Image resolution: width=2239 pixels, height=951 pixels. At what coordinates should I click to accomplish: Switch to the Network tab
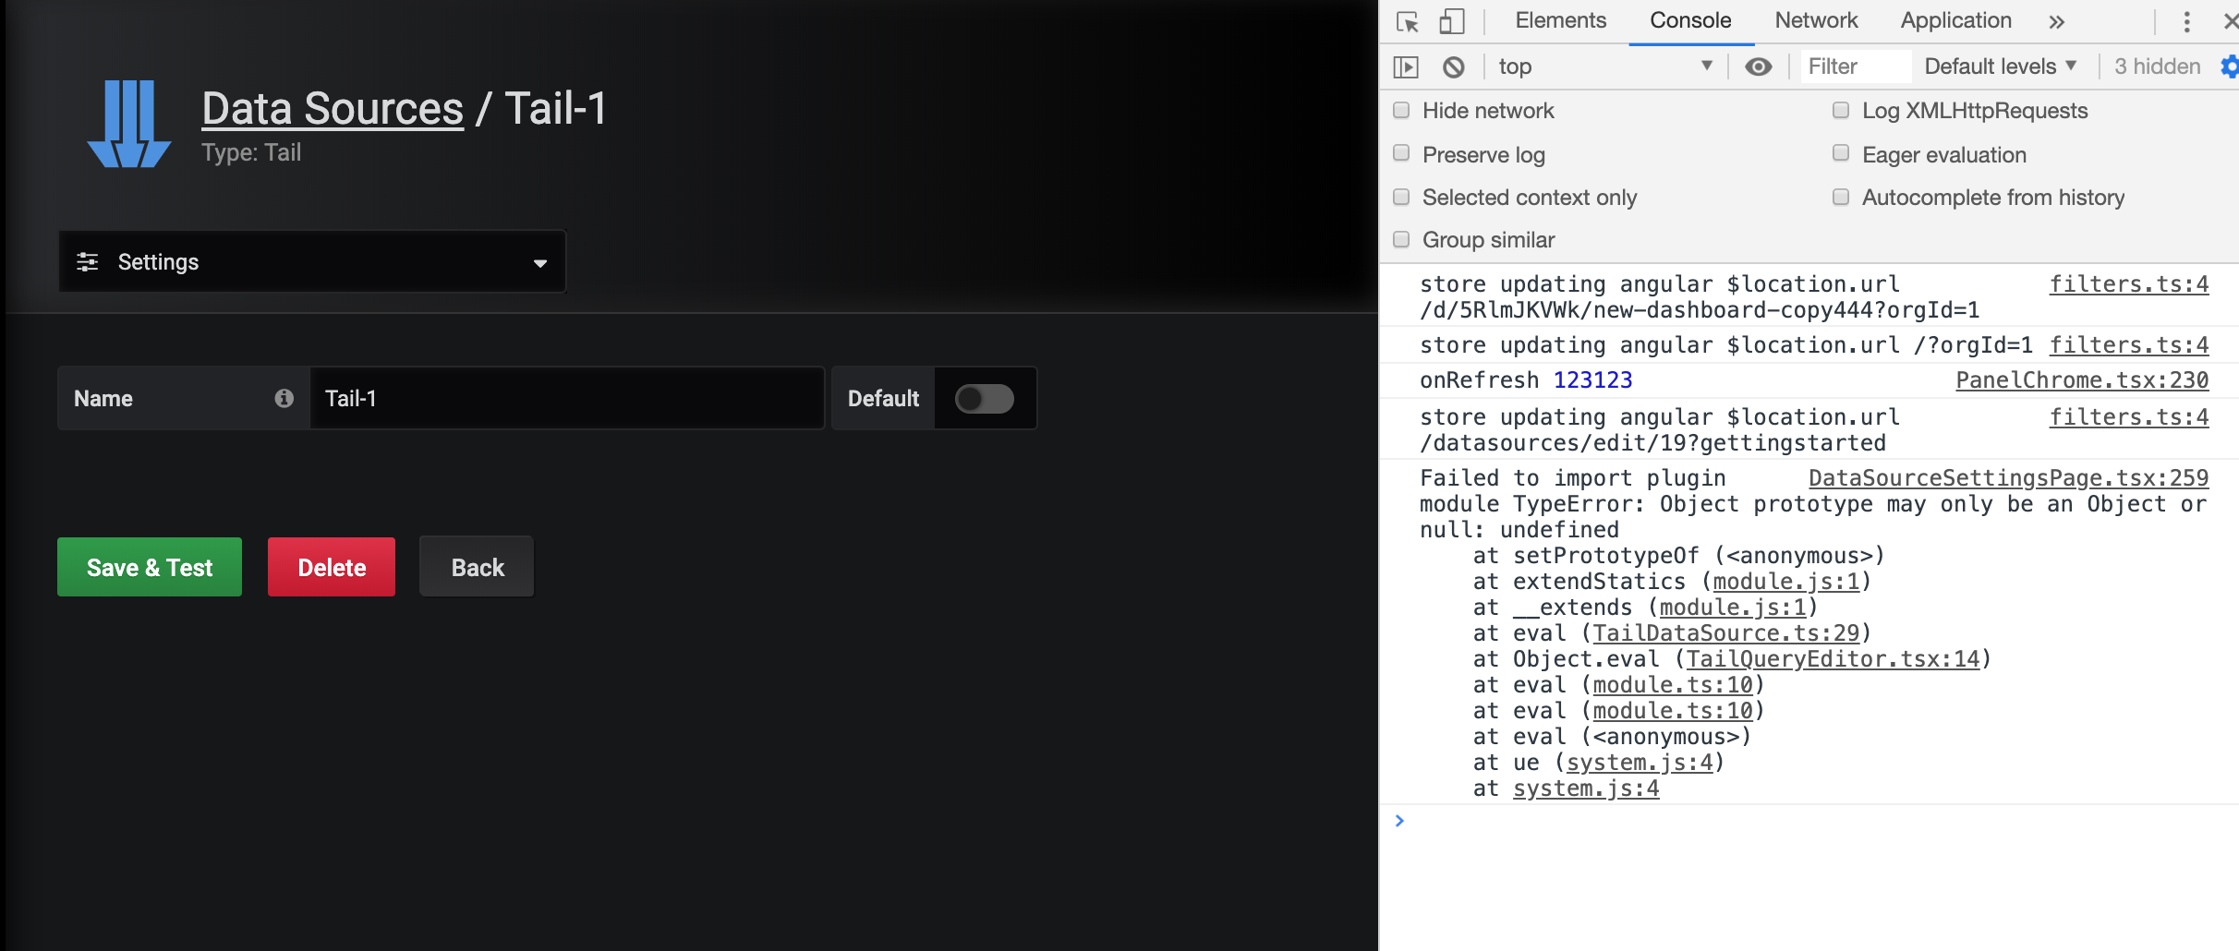(1814, 20)
